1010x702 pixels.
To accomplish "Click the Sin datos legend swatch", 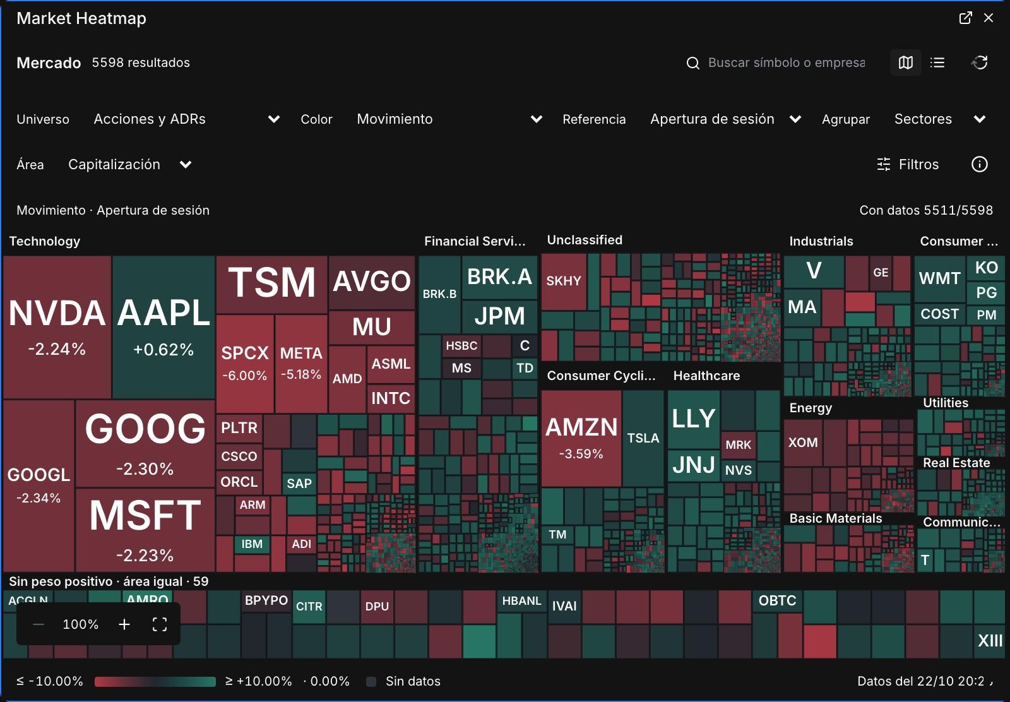I will point(371,681).
